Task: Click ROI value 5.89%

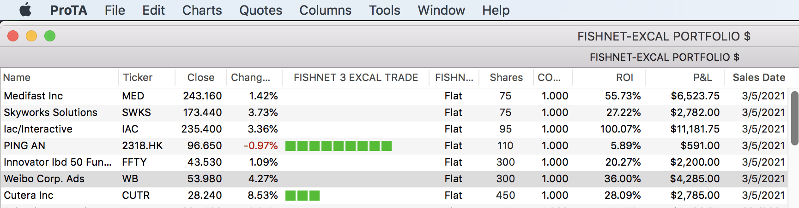Action: (x=626, y=145)
